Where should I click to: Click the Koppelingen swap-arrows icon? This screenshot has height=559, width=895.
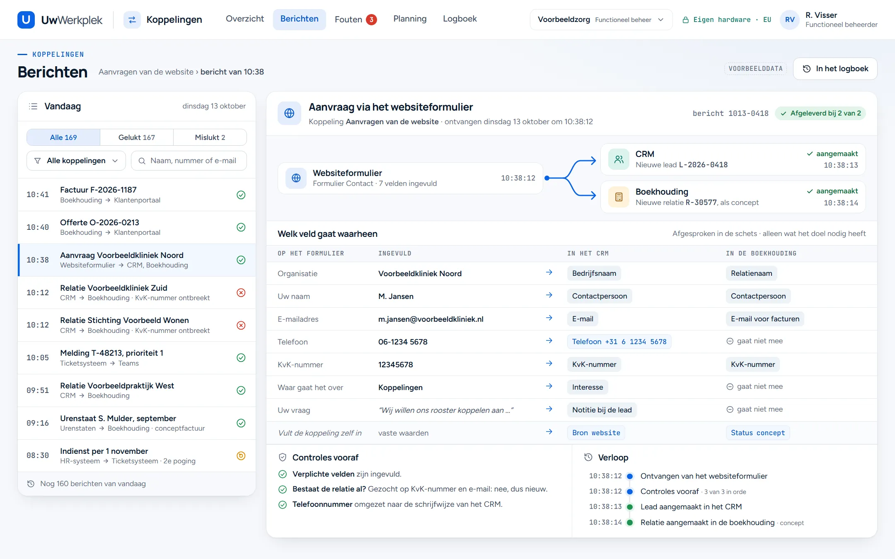(132, 19)
